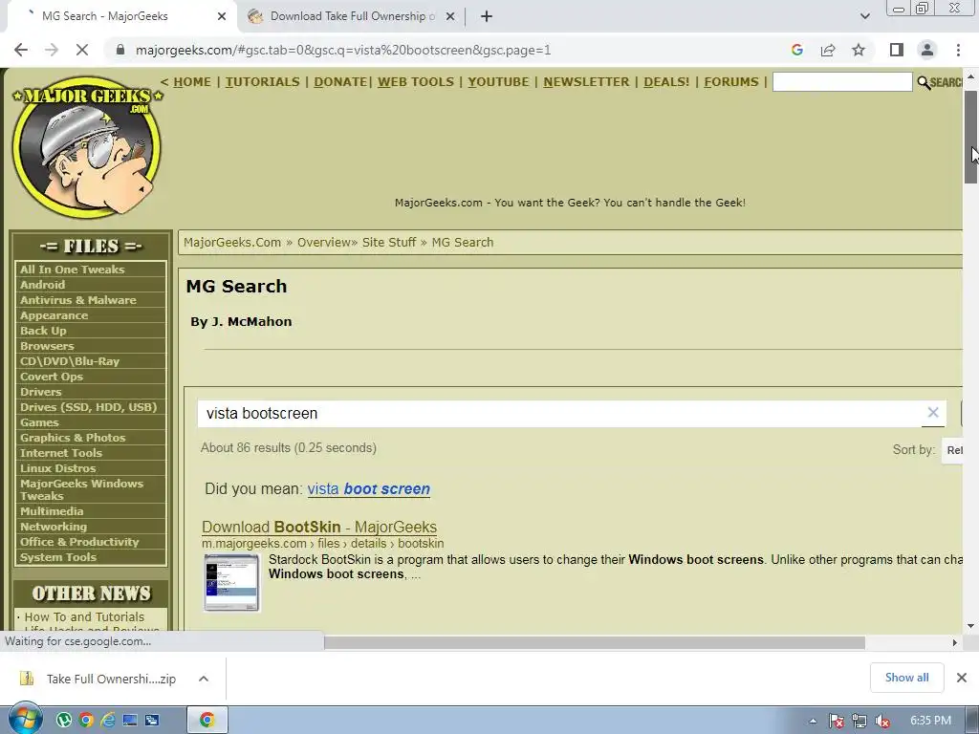The height and width of the screenshot is (734, 979).
Task: Close the Download Take Full Ownership tab
Action: click(x=450, y=16)
